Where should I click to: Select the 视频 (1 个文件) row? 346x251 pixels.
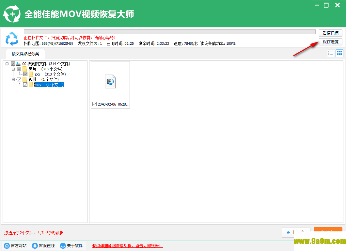tap(43, 79)
